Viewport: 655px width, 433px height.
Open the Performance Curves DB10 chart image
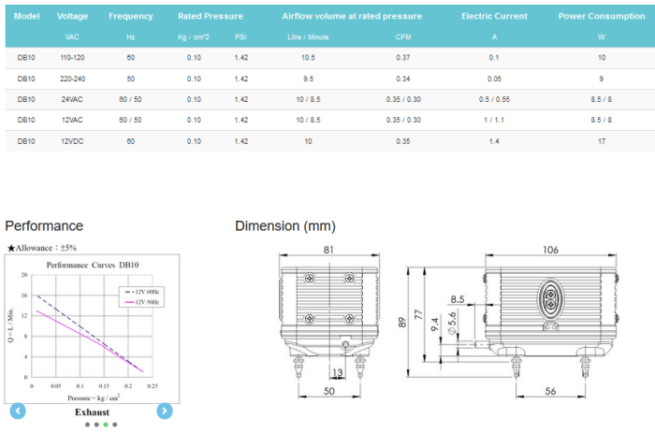point(91,327)
